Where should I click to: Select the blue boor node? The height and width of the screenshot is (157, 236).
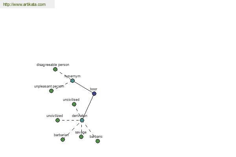click(x=94, y=93)
